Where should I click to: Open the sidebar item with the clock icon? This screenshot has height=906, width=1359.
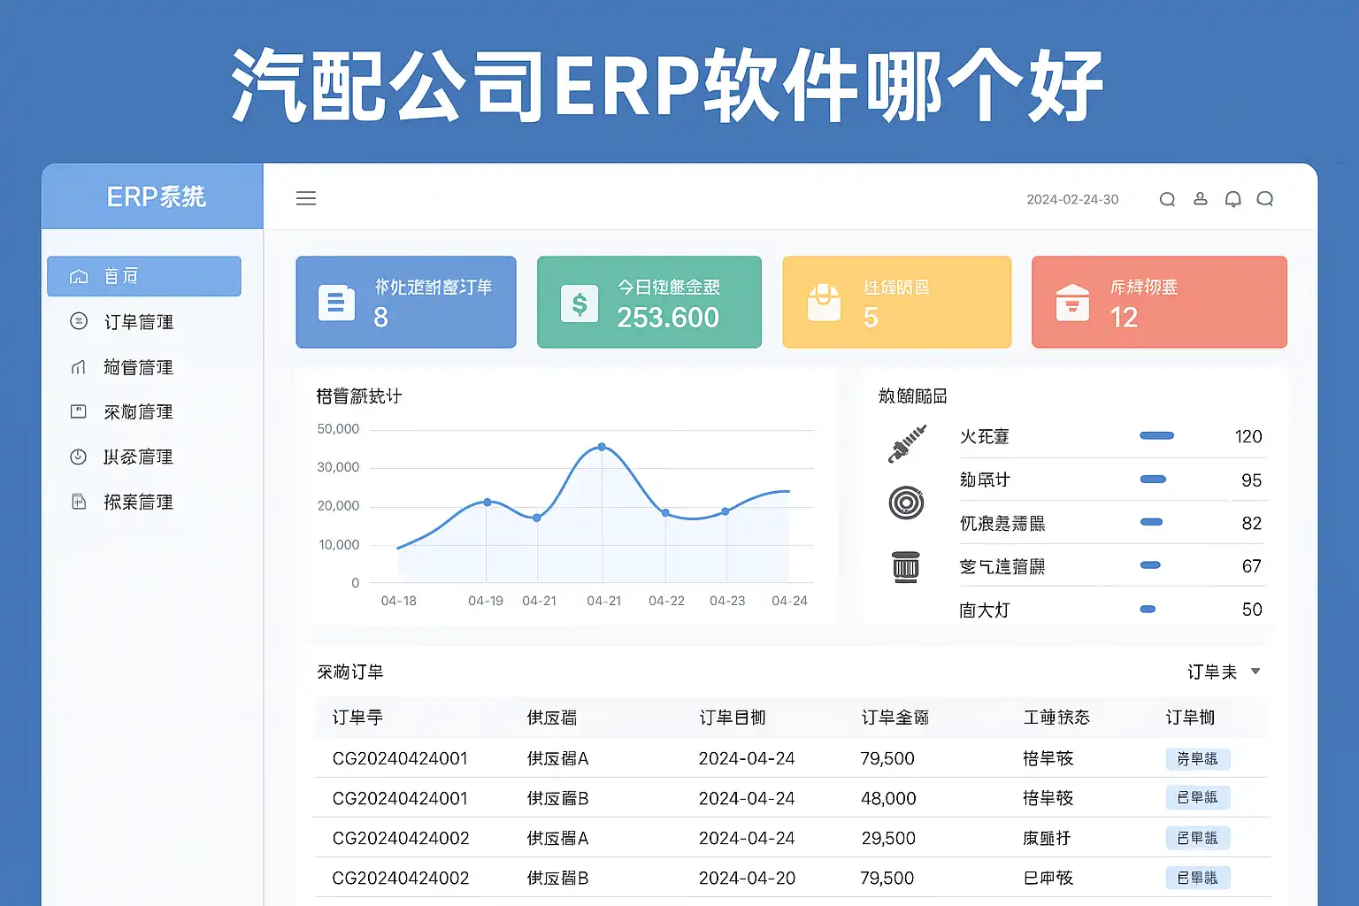(138, 457)
